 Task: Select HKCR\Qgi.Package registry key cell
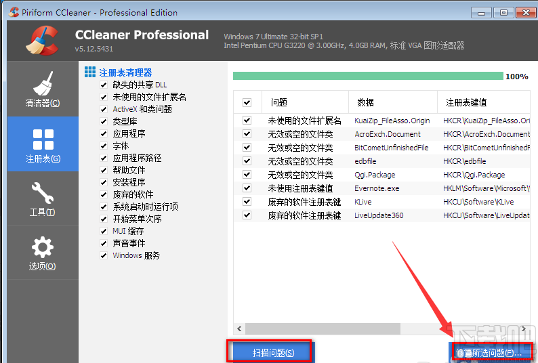point(474,175)
